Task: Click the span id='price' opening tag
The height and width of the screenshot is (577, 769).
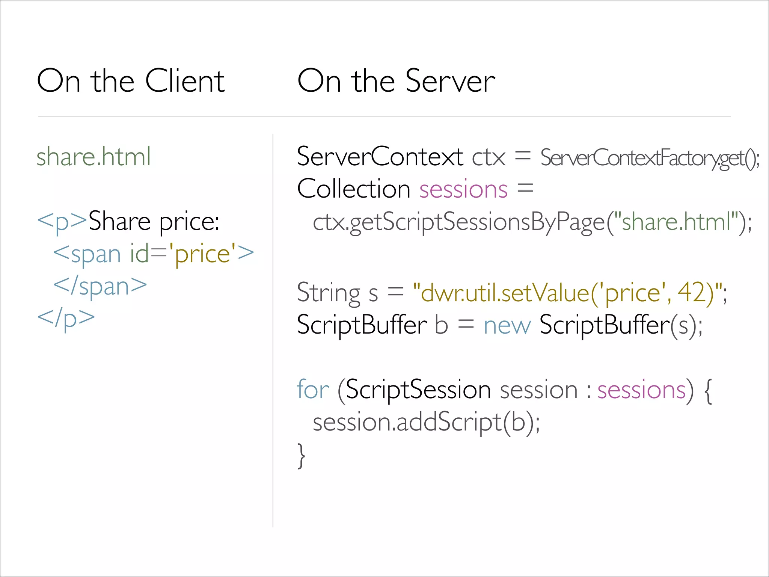Action: coord(153,254)
